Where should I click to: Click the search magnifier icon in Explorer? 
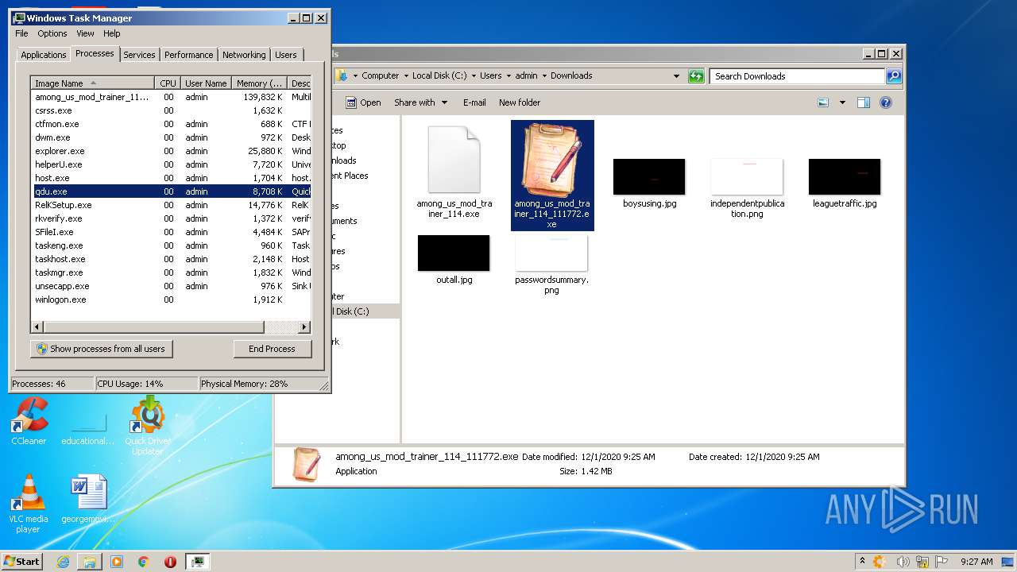894,76
